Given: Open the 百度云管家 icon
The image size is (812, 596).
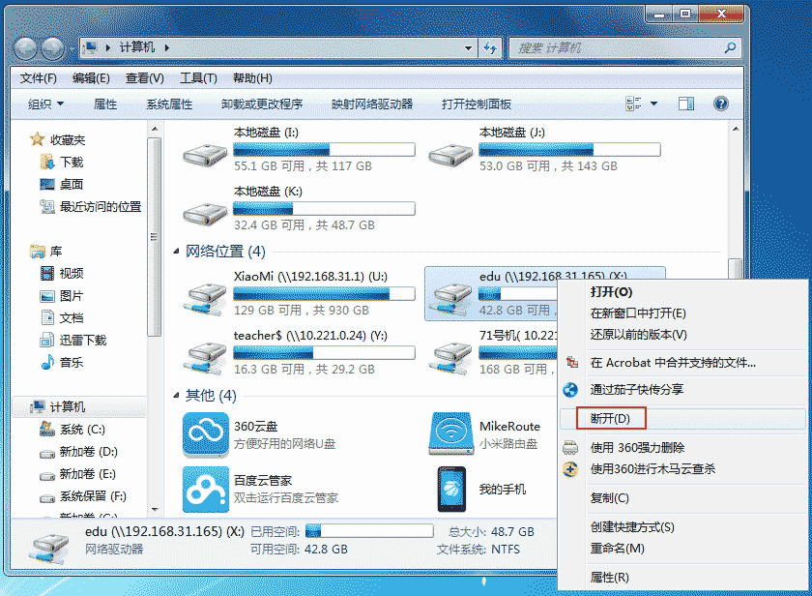Looking at the screenshot, I should click(206, 489).
